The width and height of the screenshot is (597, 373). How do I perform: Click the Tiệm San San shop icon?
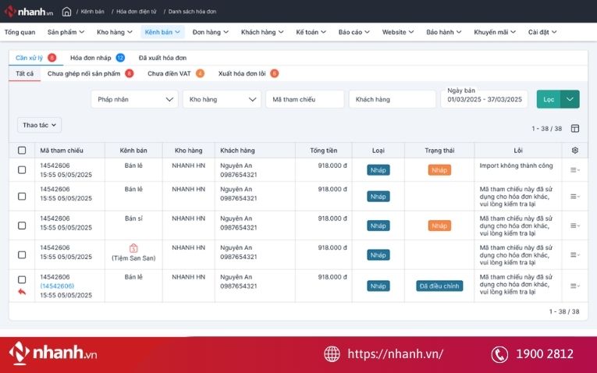coord(133,248)
